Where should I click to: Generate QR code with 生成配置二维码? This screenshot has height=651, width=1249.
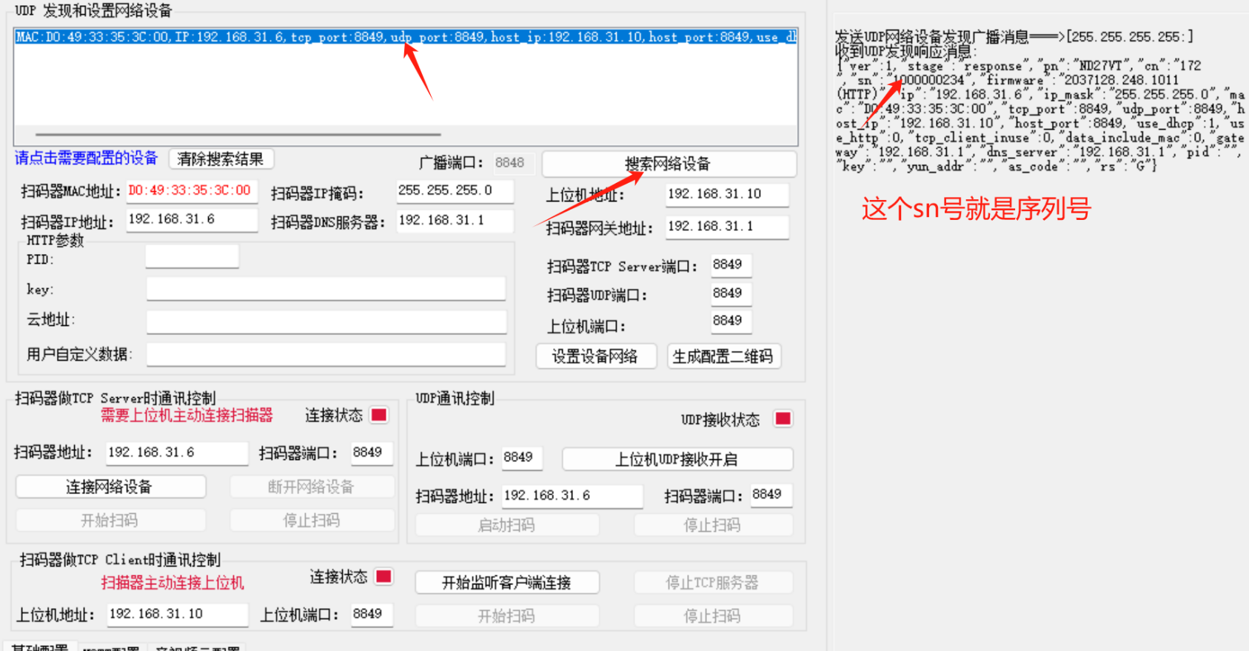click(723, 356)
